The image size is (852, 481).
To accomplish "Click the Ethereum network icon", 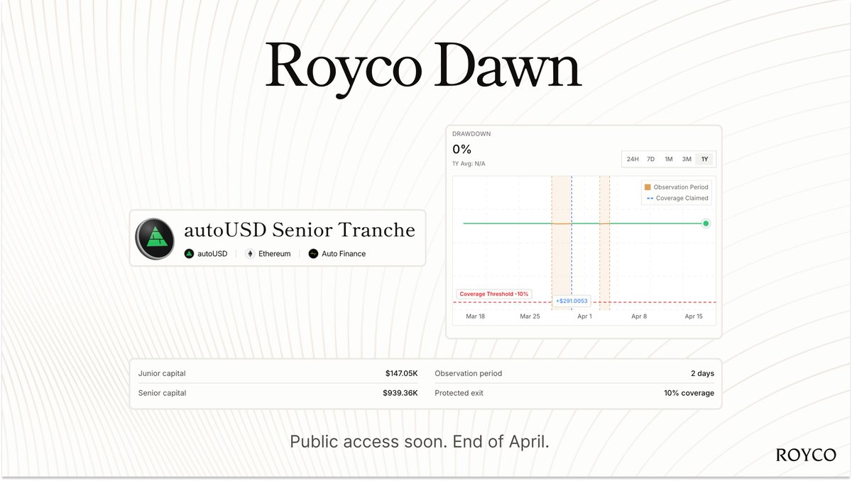I will tap(250, 253).
